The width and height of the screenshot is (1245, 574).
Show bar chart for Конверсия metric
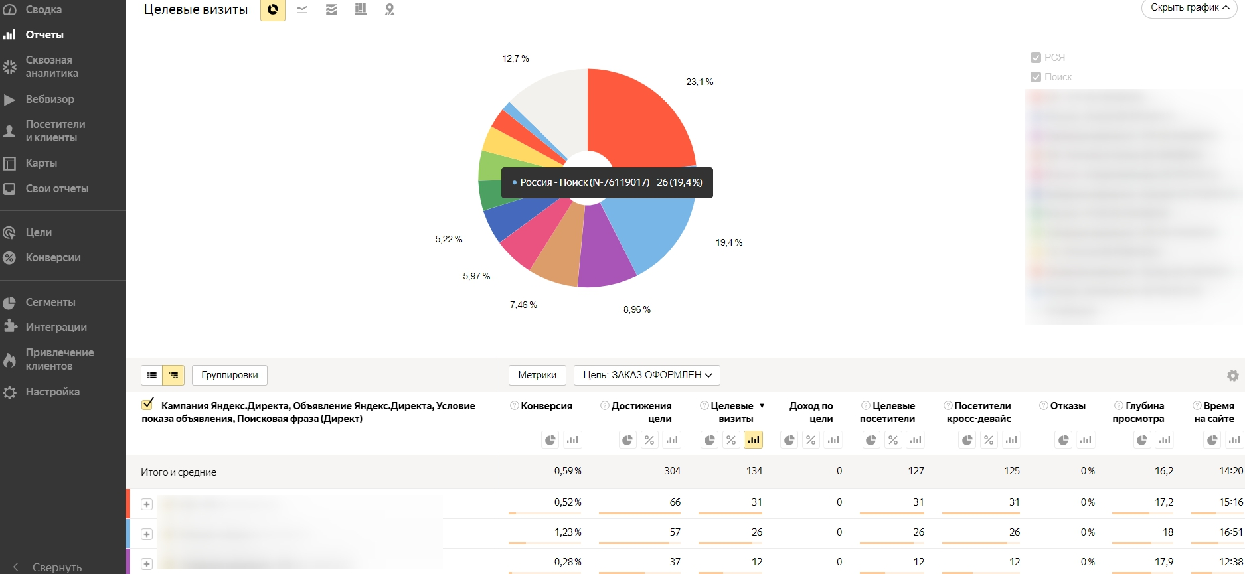coord(572,439)
